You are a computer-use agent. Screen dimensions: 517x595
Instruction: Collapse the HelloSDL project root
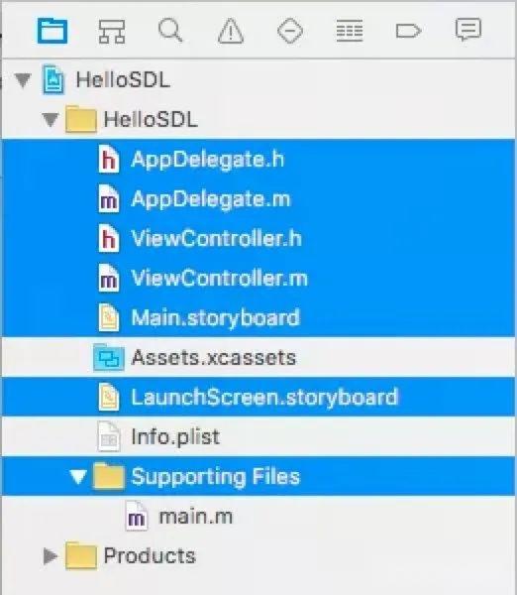pyautogui.click(x=23, y=80)
